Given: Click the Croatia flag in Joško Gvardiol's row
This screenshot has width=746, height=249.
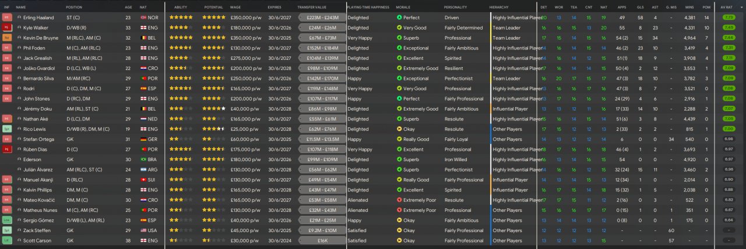Looking at the screenshot, I should [144, 68].
